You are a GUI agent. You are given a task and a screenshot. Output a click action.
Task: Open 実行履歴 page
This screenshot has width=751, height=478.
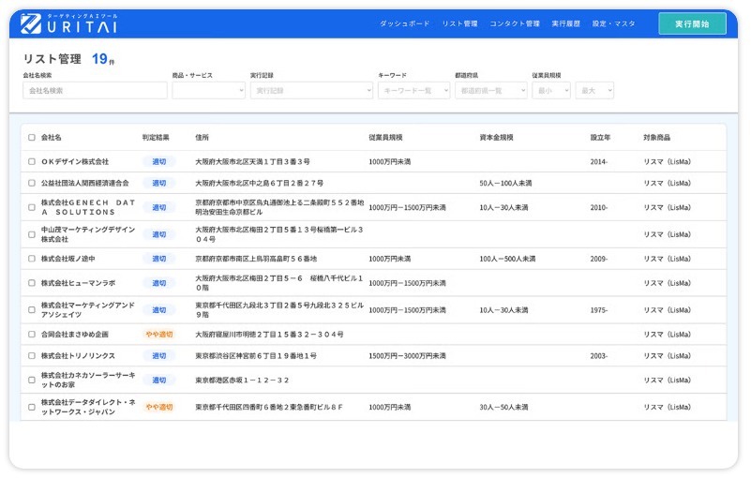565,23
